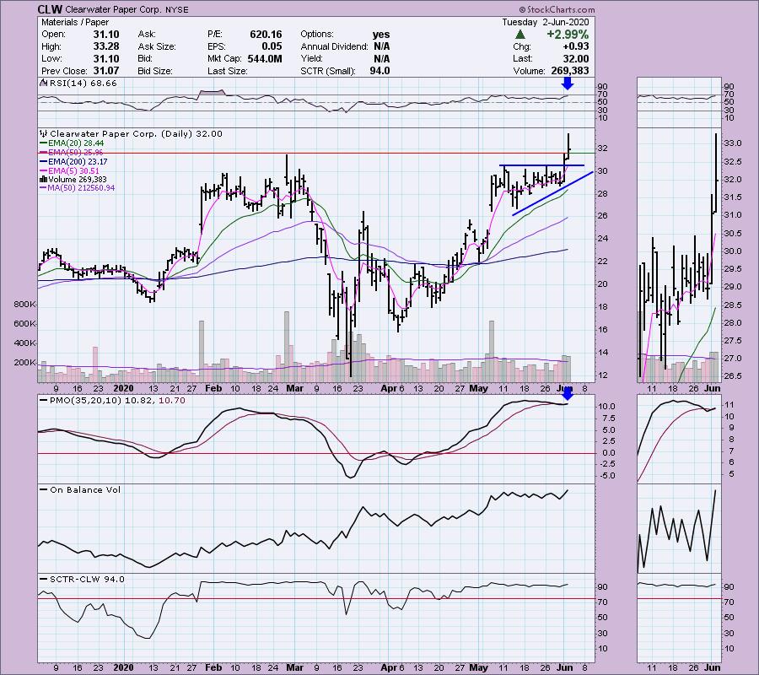Click the +2.99% percent change
759x675 pixels.
tap(568, 35)
